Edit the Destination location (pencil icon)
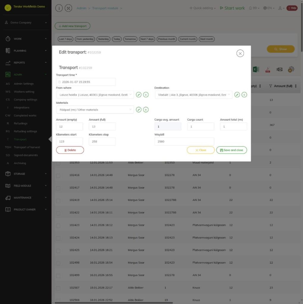 click(237, 95)
